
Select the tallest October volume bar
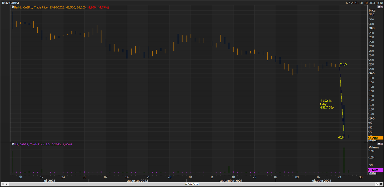coord(344,160)
